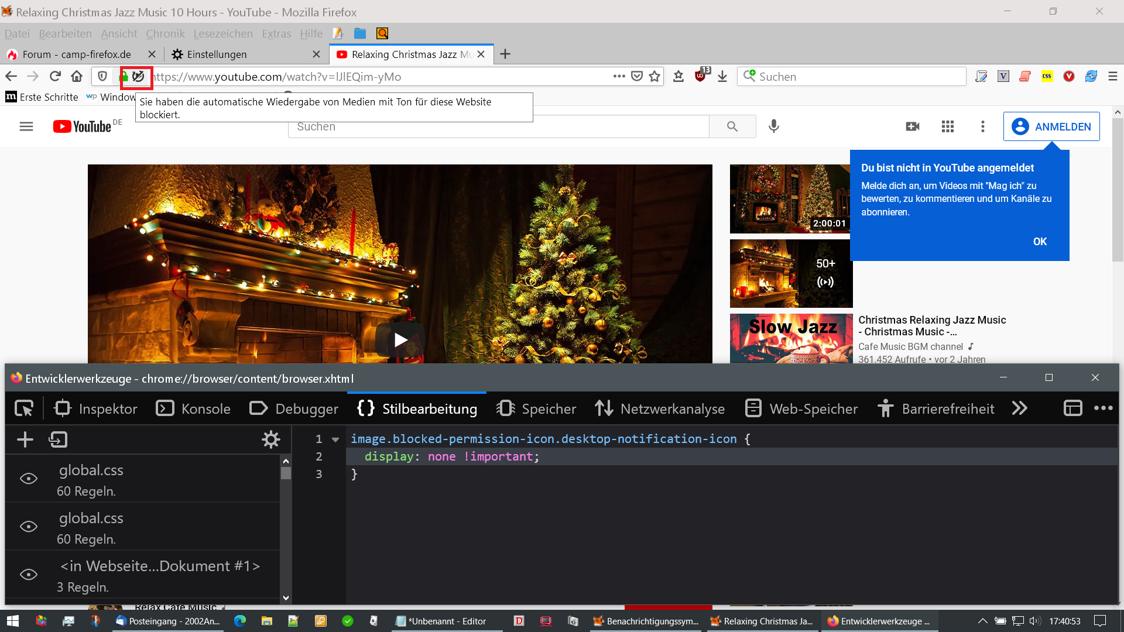Click the blocked autoplay icon in address bar
The height and width of the screenshot is (632, 1124).
pos(138,77)
